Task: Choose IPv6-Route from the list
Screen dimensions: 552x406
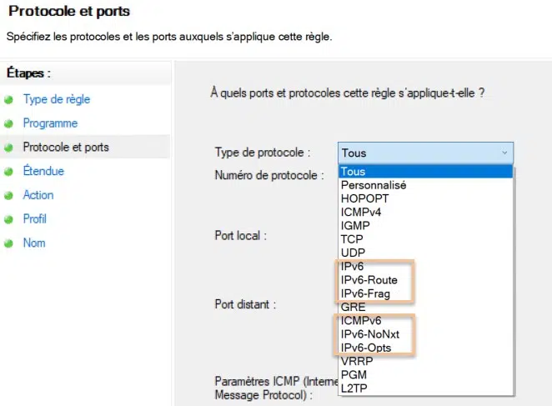Action: 370,280
